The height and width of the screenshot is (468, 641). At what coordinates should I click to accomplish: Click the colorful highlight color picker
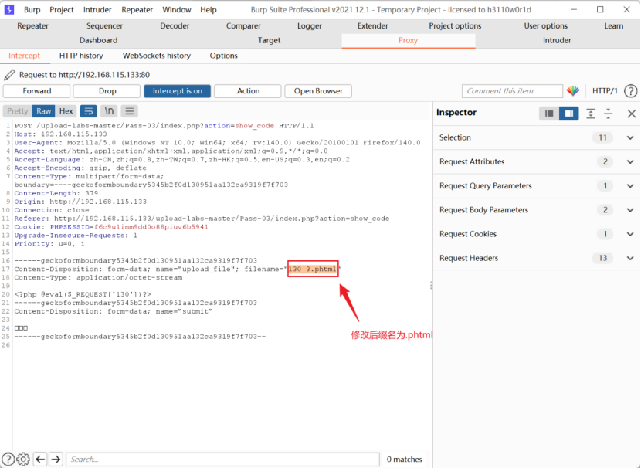573,91
